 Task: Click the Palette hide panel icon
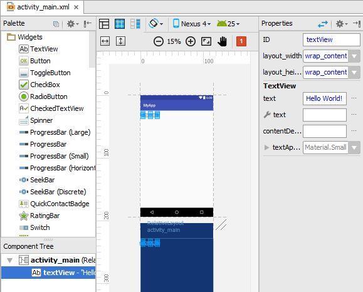(88, 24)
